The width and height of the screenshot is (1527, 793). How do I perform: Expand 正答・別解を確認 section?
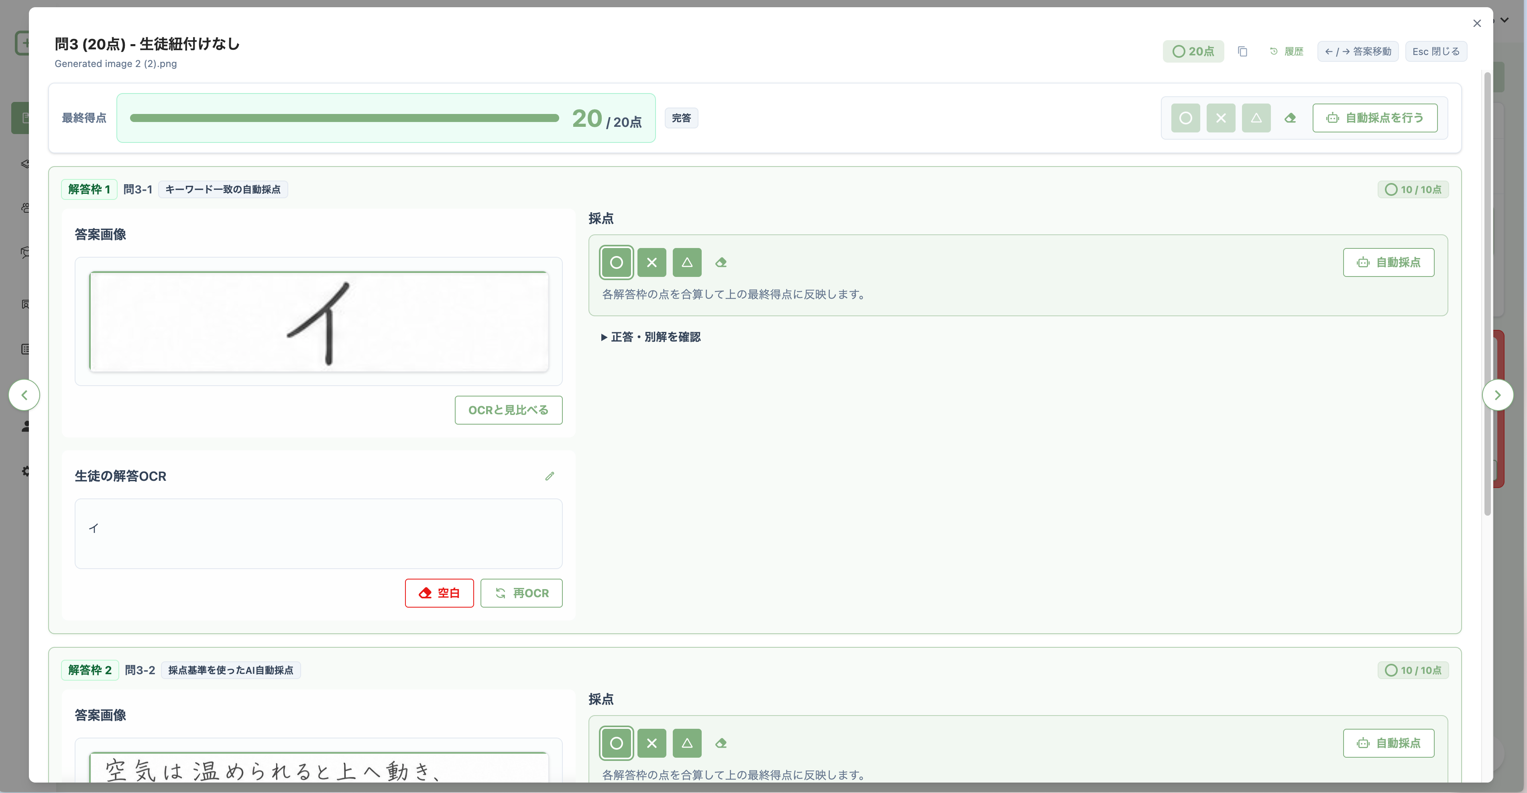(x=651, y=337)
